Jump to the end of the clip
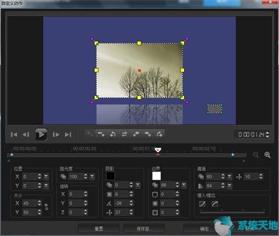The height and width of the screenshot is (236, 279). point(68,135)
